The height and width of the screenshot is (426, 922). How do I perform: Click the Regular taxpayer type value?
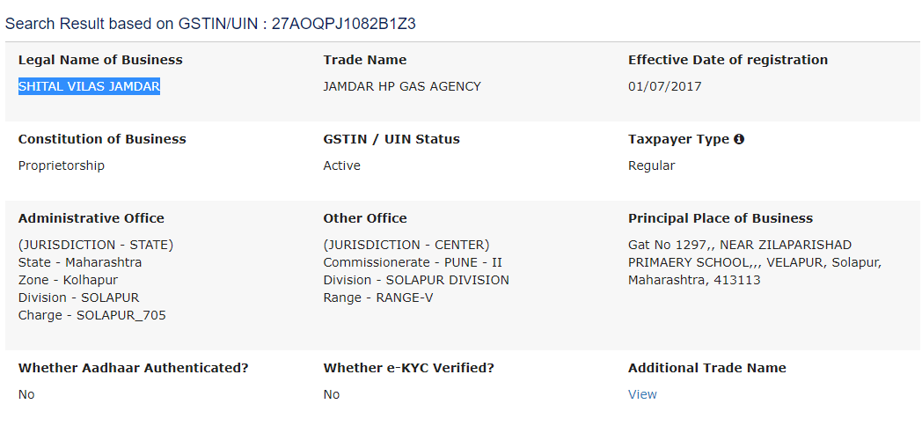[x=652, y=166]
